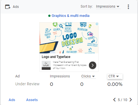Click the Under Review status label
Viewport: 138px width, 105px height.
point(27,84)
